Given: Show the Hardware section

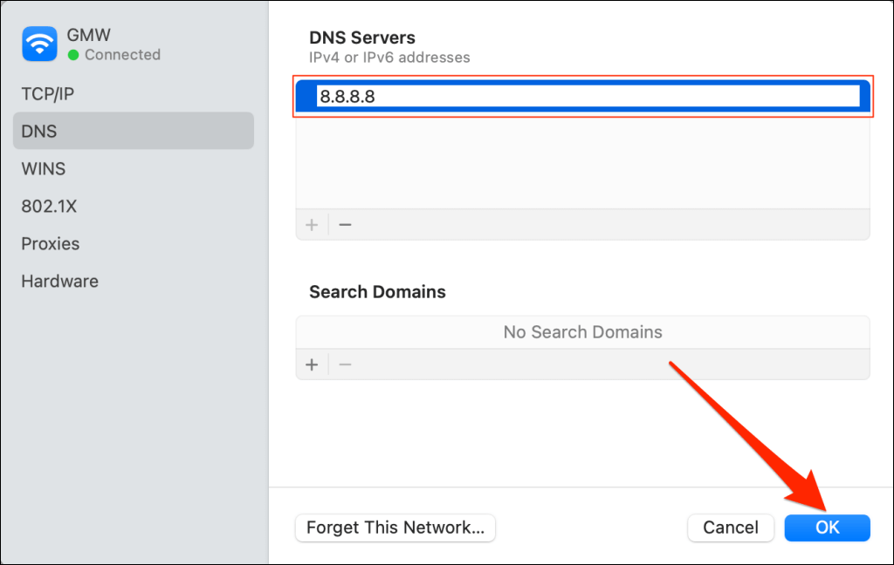Looking at the screenshot, I should [x=134, y=282].
